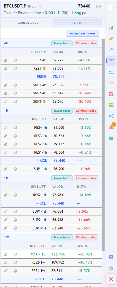
Task: Click Trazar todos in the 1H section
Action: 62,111
